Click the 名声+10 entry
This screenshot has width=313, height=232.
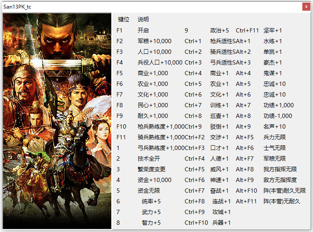[275, 126]
